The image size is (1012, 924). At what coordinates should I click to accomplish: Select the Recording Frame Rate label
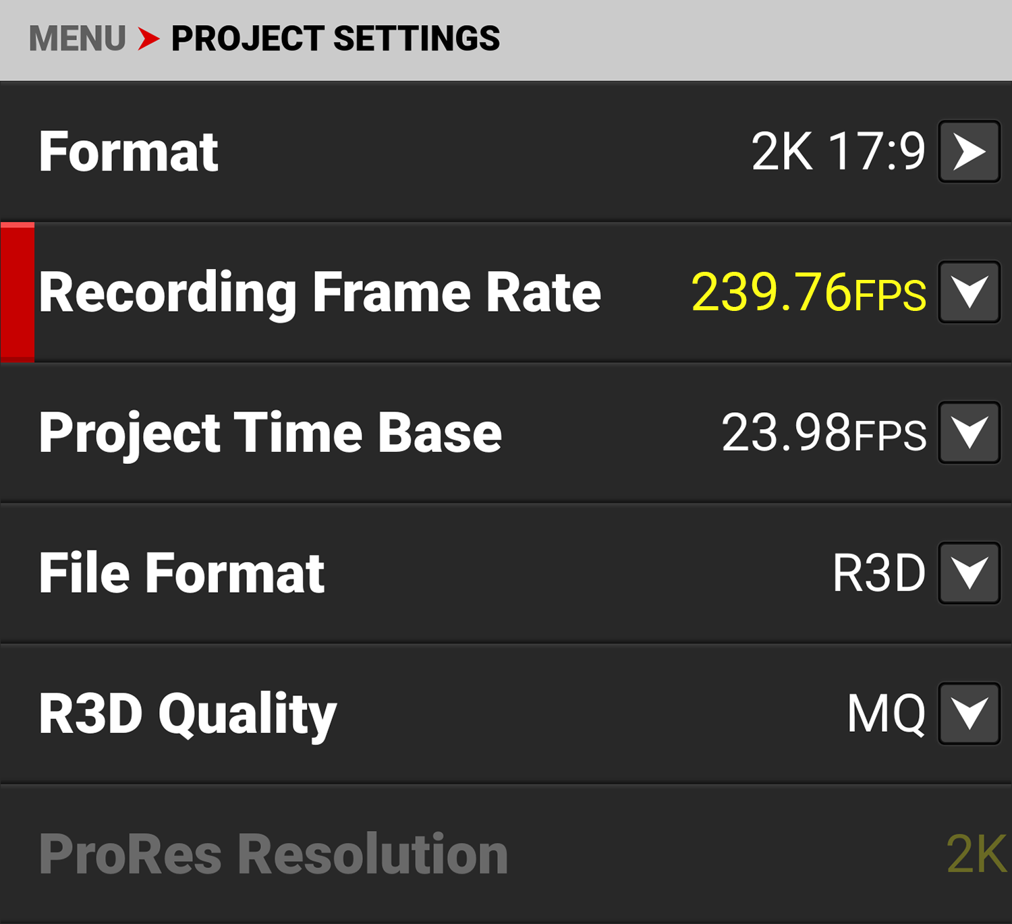pos(319,292)
